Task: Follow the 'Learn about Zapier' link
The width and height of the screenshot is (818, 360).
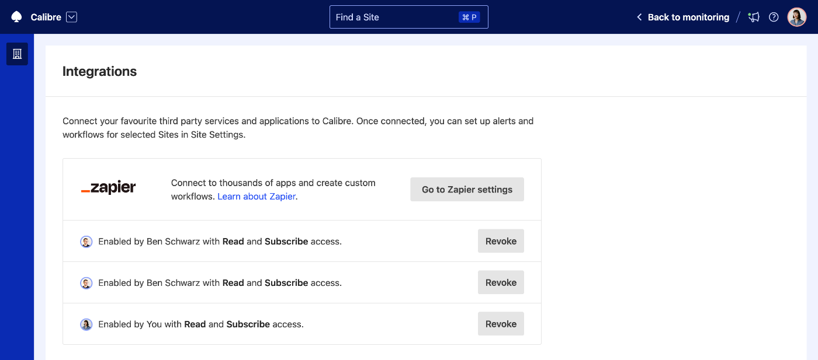Action: click(x=257, y=196)
